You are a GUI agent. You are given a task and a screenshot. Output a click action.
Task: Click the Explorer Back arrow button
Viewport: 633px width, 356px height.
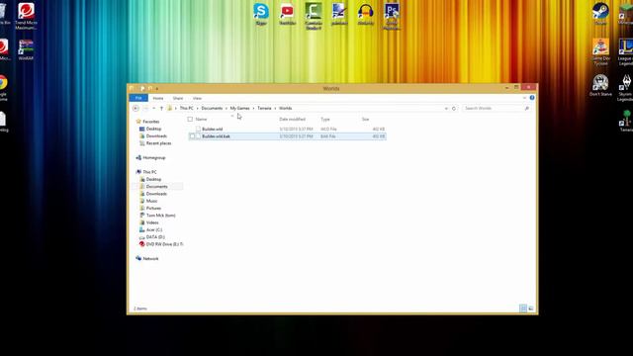(136, 108)
